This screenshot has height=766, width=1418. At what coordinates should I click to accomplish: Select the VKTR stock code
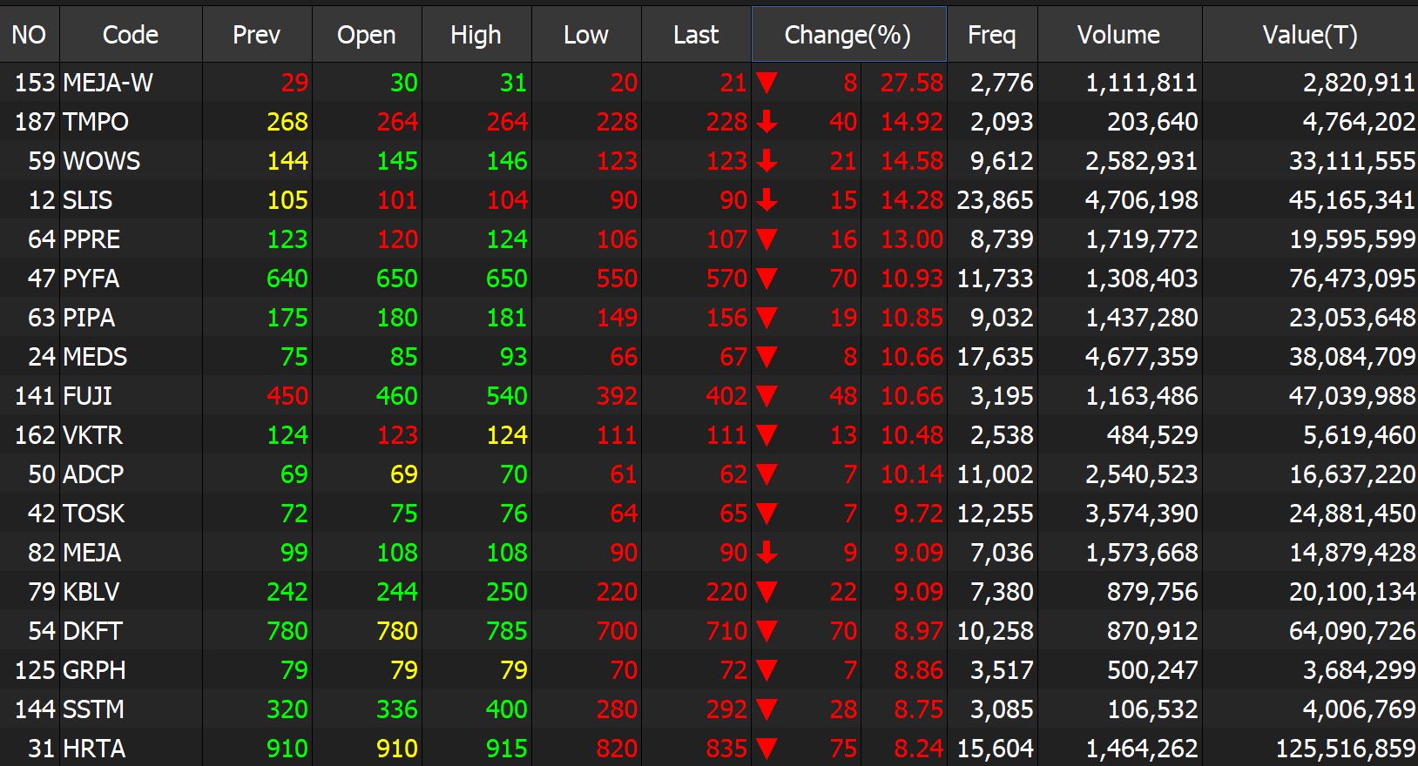click(92, 435)
